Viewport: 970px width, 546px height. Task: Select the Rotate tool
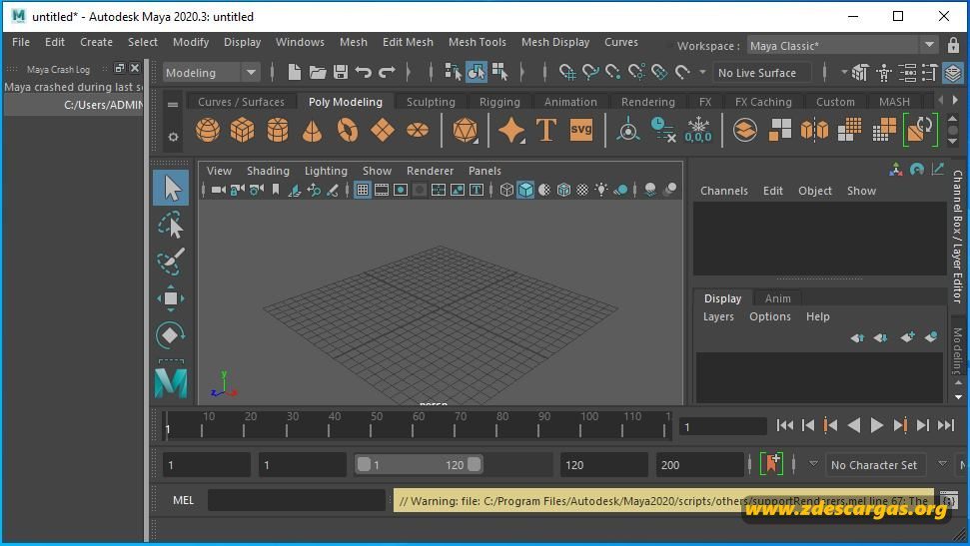coord(171,335)
